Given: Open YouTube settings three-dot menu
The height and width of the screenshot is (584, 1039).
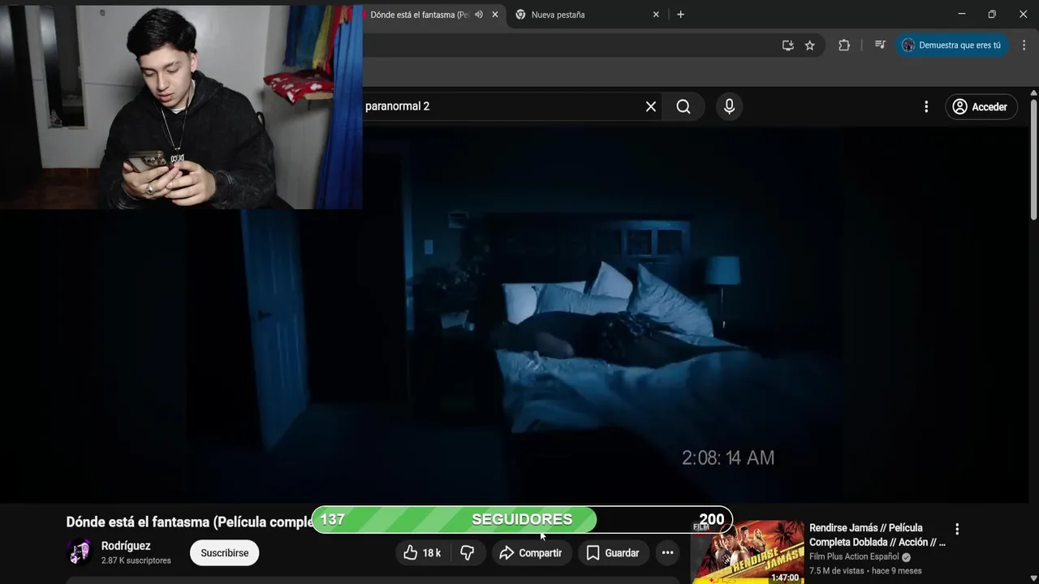Looking at the screenshot, I should [926, 106].
